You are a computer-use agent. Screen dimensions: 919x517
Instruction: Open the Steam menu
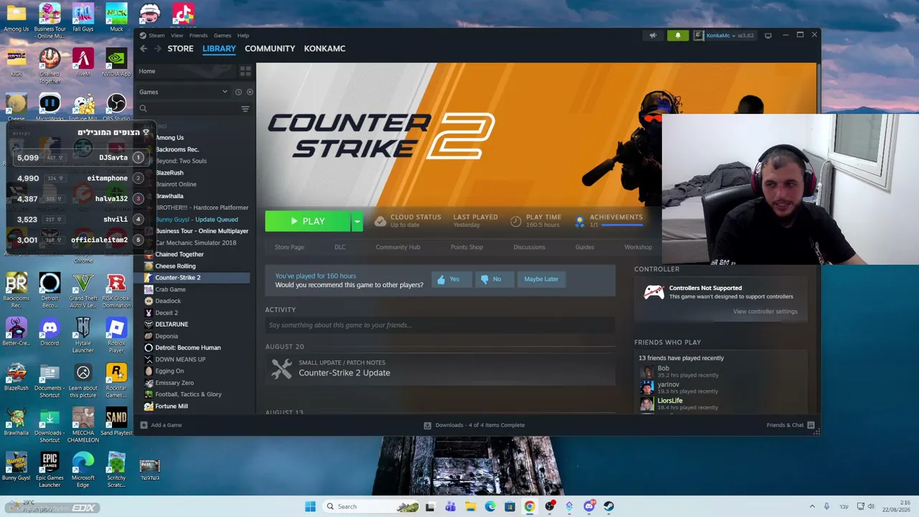157,35
